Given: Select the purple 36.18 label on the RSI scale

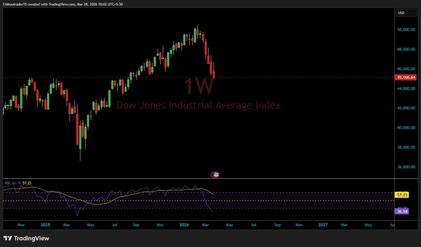Looking at the screenshot, I should pos(402,211).
